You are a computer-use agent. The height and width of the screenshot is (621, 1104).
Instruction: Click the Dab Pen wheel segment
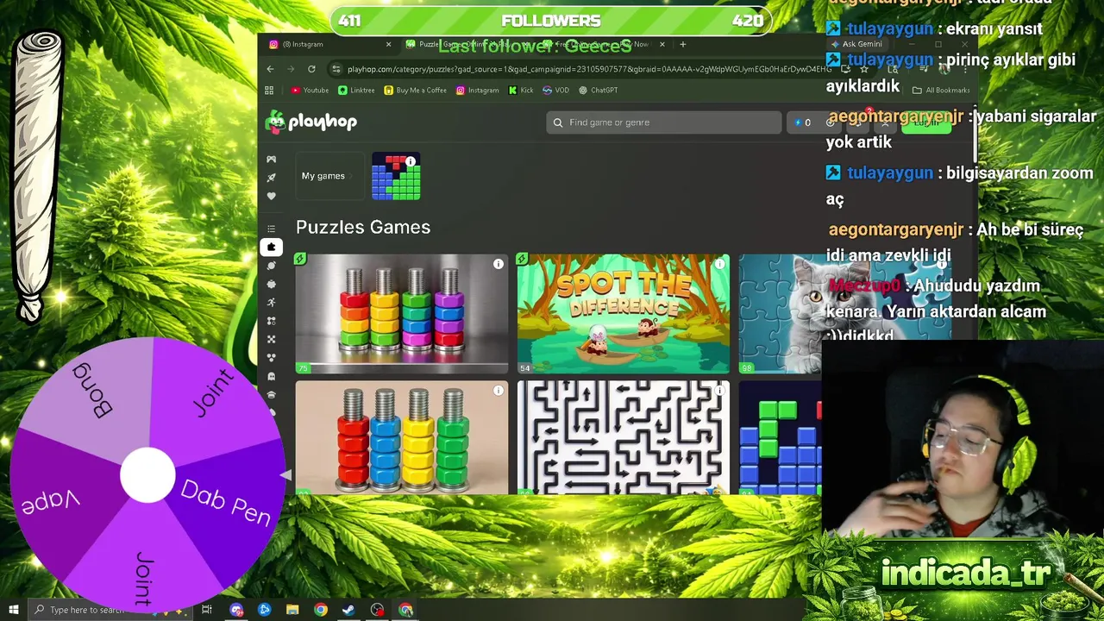[226, 504]
